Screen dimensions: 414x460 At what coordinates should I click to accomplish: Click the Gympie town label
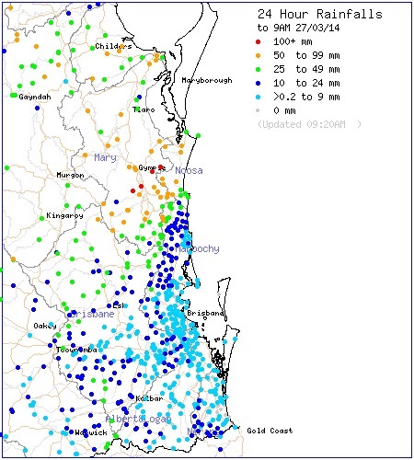click(152, 167)
